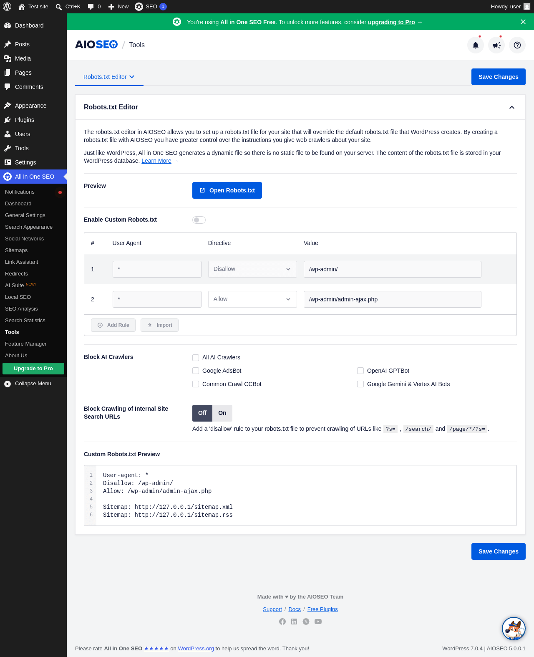Click the User Agent field in rule 1
The height and width of the screenshot is (657, 534).
coord(157,269)
